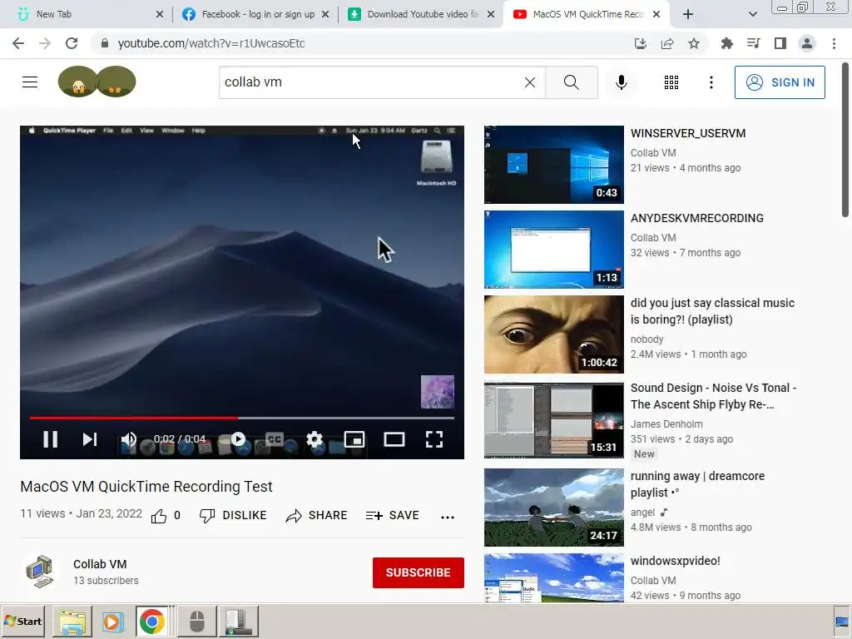Open the running away dreamcore playlist thumbnail
The height and width of the screenshot is (639, 852).
[x=553, y=507]
